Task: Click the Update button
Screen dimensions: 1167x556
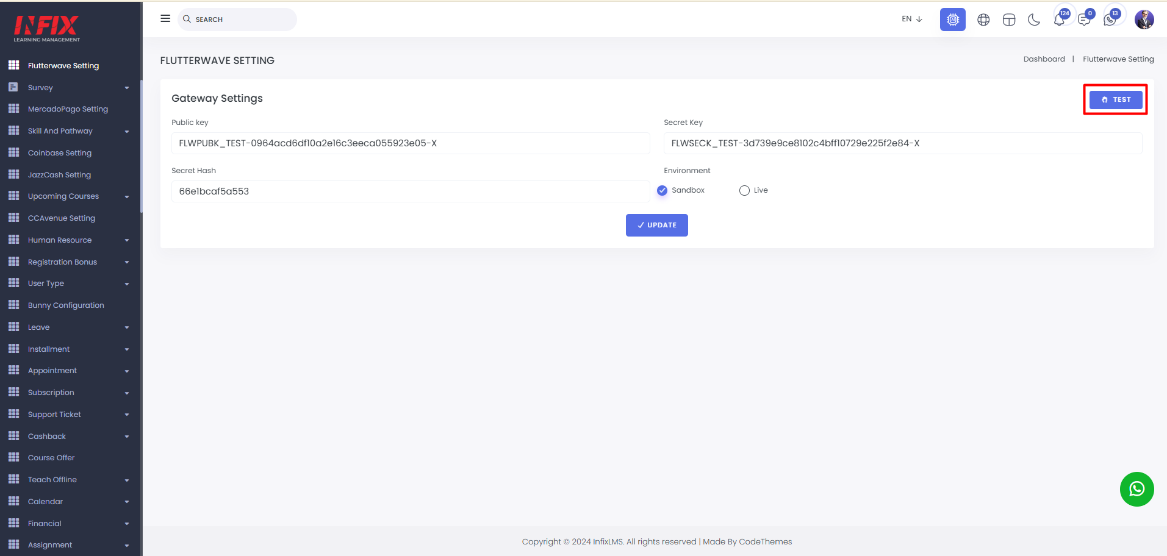Action: click(656, 225)
